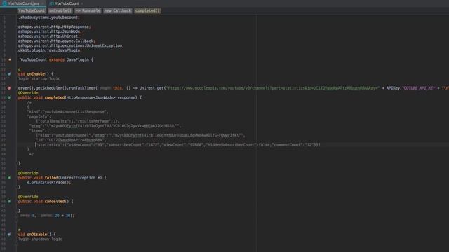Viewport: 449px width, 252px height.
Task: Click the implements gutter icon beside completed()
Action: click(9, 97)
